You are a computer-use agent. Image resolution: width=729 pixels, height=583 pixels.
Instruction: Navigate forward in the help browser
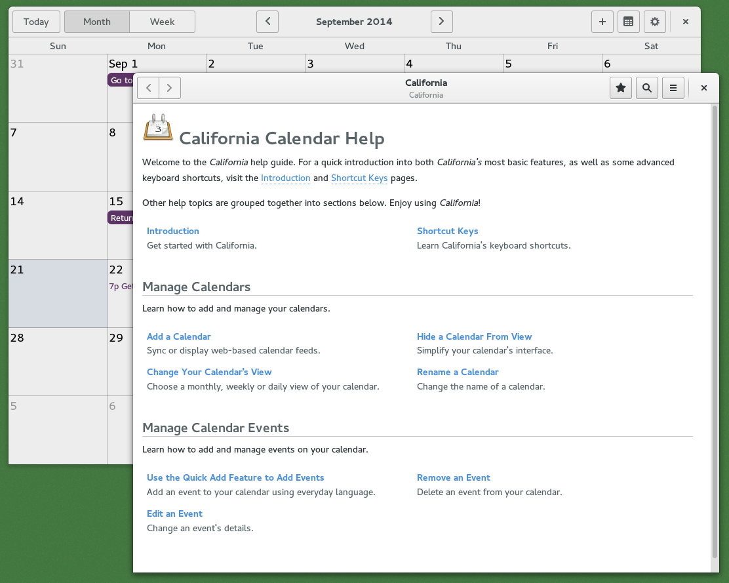tap(169, 87)
